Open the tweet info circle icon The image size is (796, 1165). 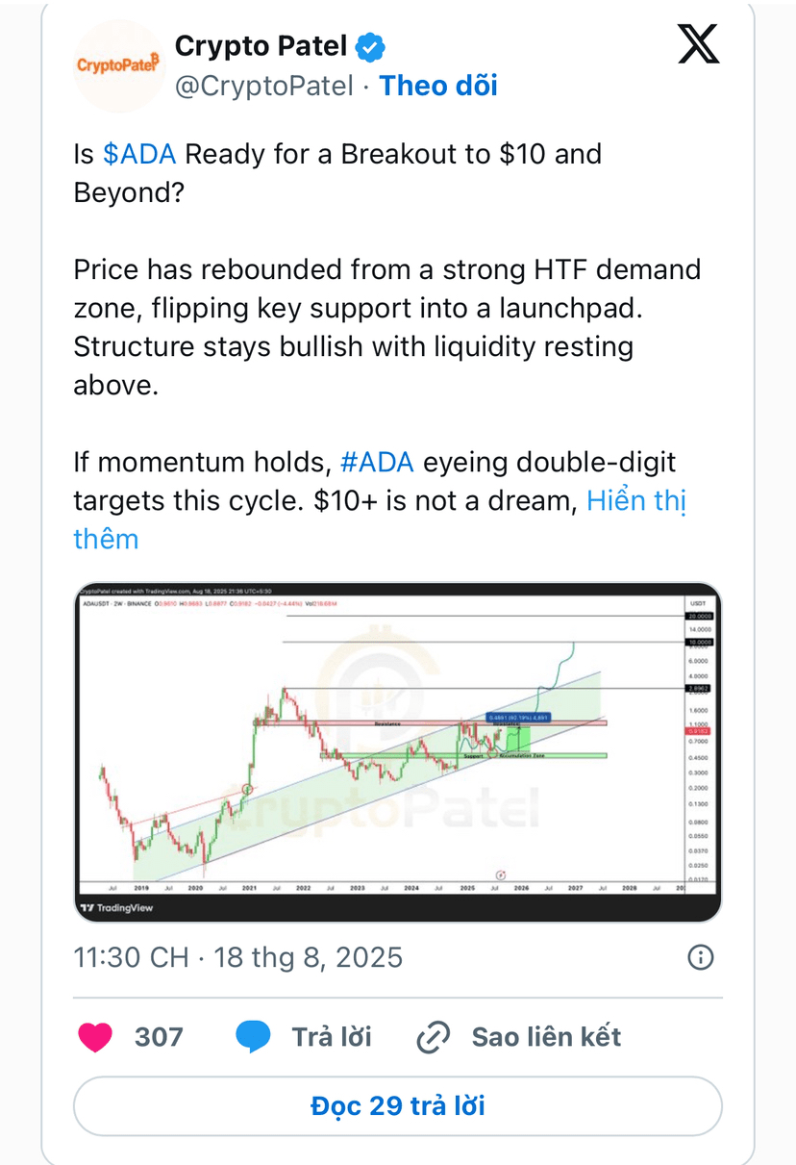pyautogui.click(x=701, y=956)
